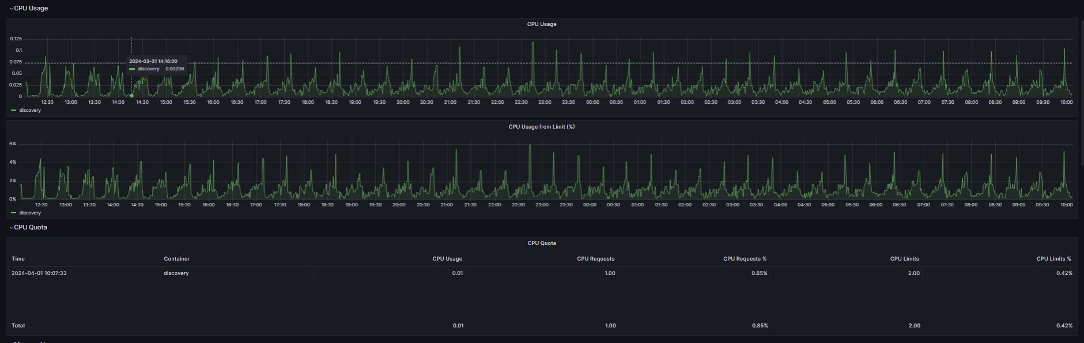The image size is (1084, 343).
Task: Click the 0.075 y-axis label on CPU Usage chart
Action: [x=16, y=62]
